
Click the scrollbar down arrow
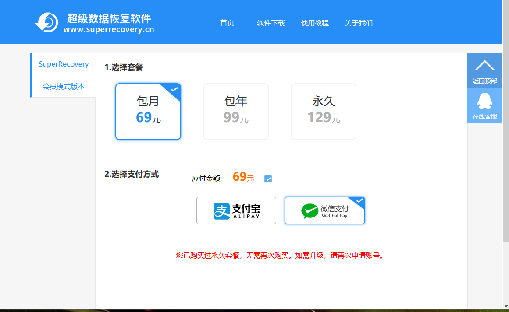[506, 305]
